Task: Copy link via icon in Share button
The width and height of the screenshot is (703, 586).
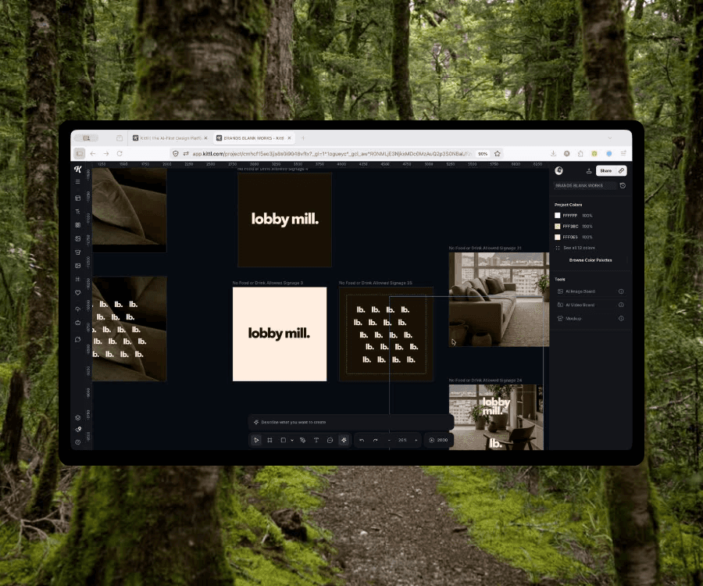Action: coord(621,171)
